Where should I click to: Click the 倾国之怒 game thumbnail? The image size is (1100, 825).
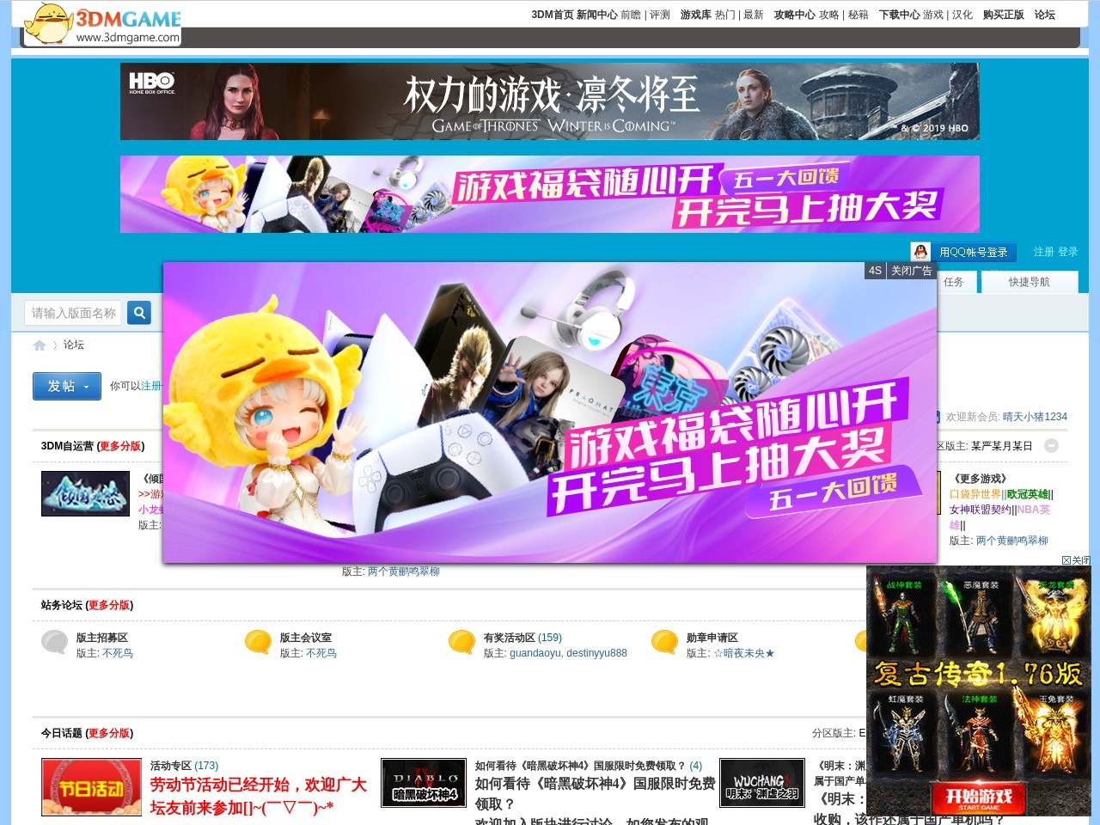pyautogui.click(x=85, y=494)
